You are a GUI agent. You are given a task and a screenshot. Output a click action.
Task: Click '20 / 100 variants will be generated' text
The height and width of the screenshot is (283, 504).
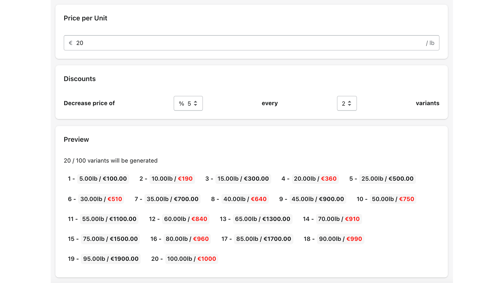pos(111,161)
